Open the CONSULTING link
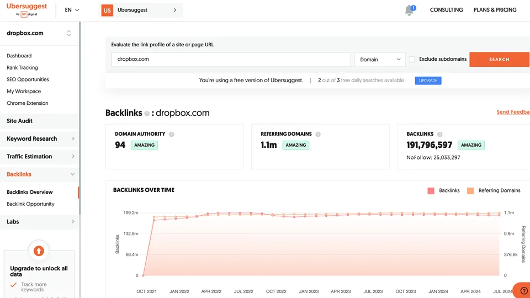This screenshot has height=298, width=530. click(446, 10)
